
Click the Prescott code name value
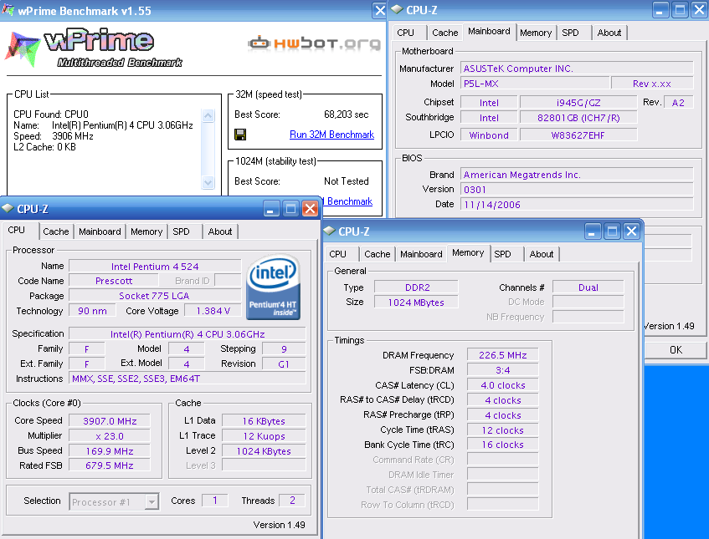[114, 281]
